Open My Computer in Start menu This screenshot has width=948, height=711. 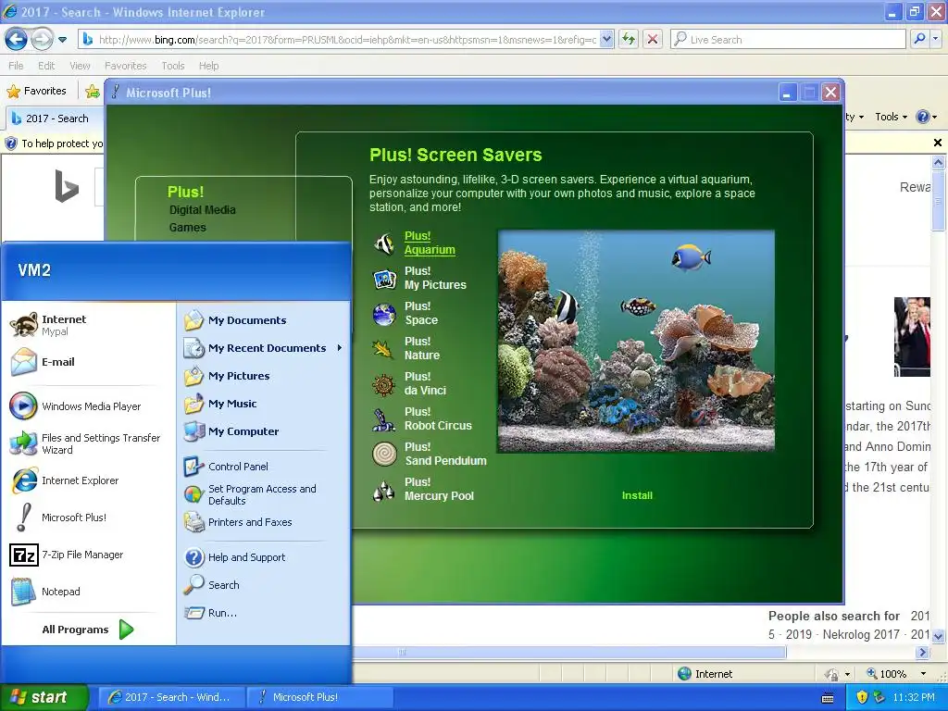[263, 431]
